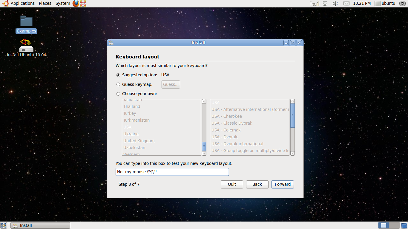The width and height of the screenshot is (408, 229).
Task: Select United Kingdom in country list
Action: pos(162,141)
